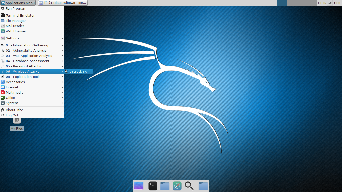
Task: Launch aircrack-ng from the Wireless Attacks submenu
Action: (79, 71)
